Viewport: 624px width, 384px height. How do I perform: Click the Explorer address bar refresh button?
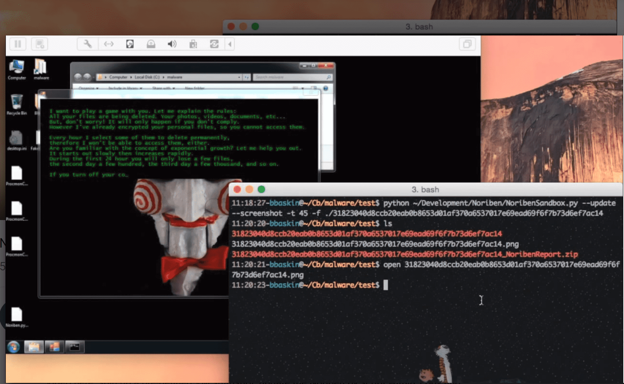(247, 77)
